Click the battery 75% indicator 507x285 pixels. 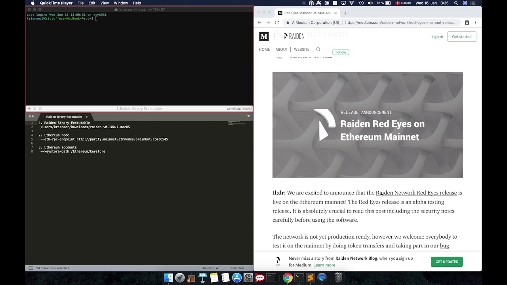coord(383,3)
